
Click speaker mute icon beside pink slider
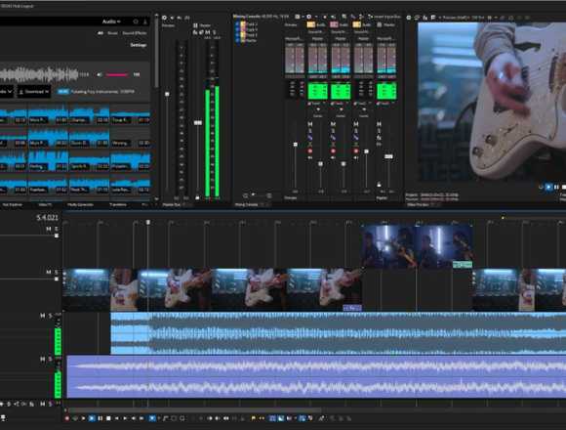pos(100,75)
